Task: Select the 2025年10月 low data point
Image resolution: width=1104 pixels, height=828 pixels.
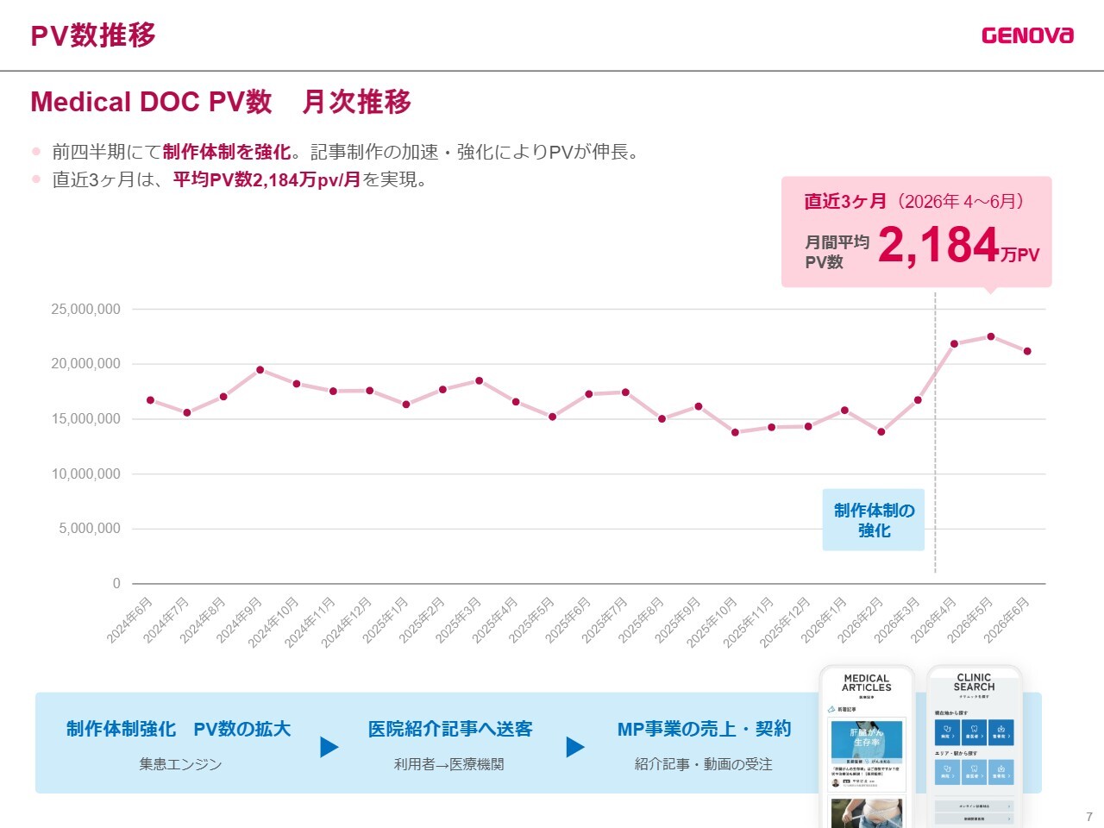Action: 735,432
